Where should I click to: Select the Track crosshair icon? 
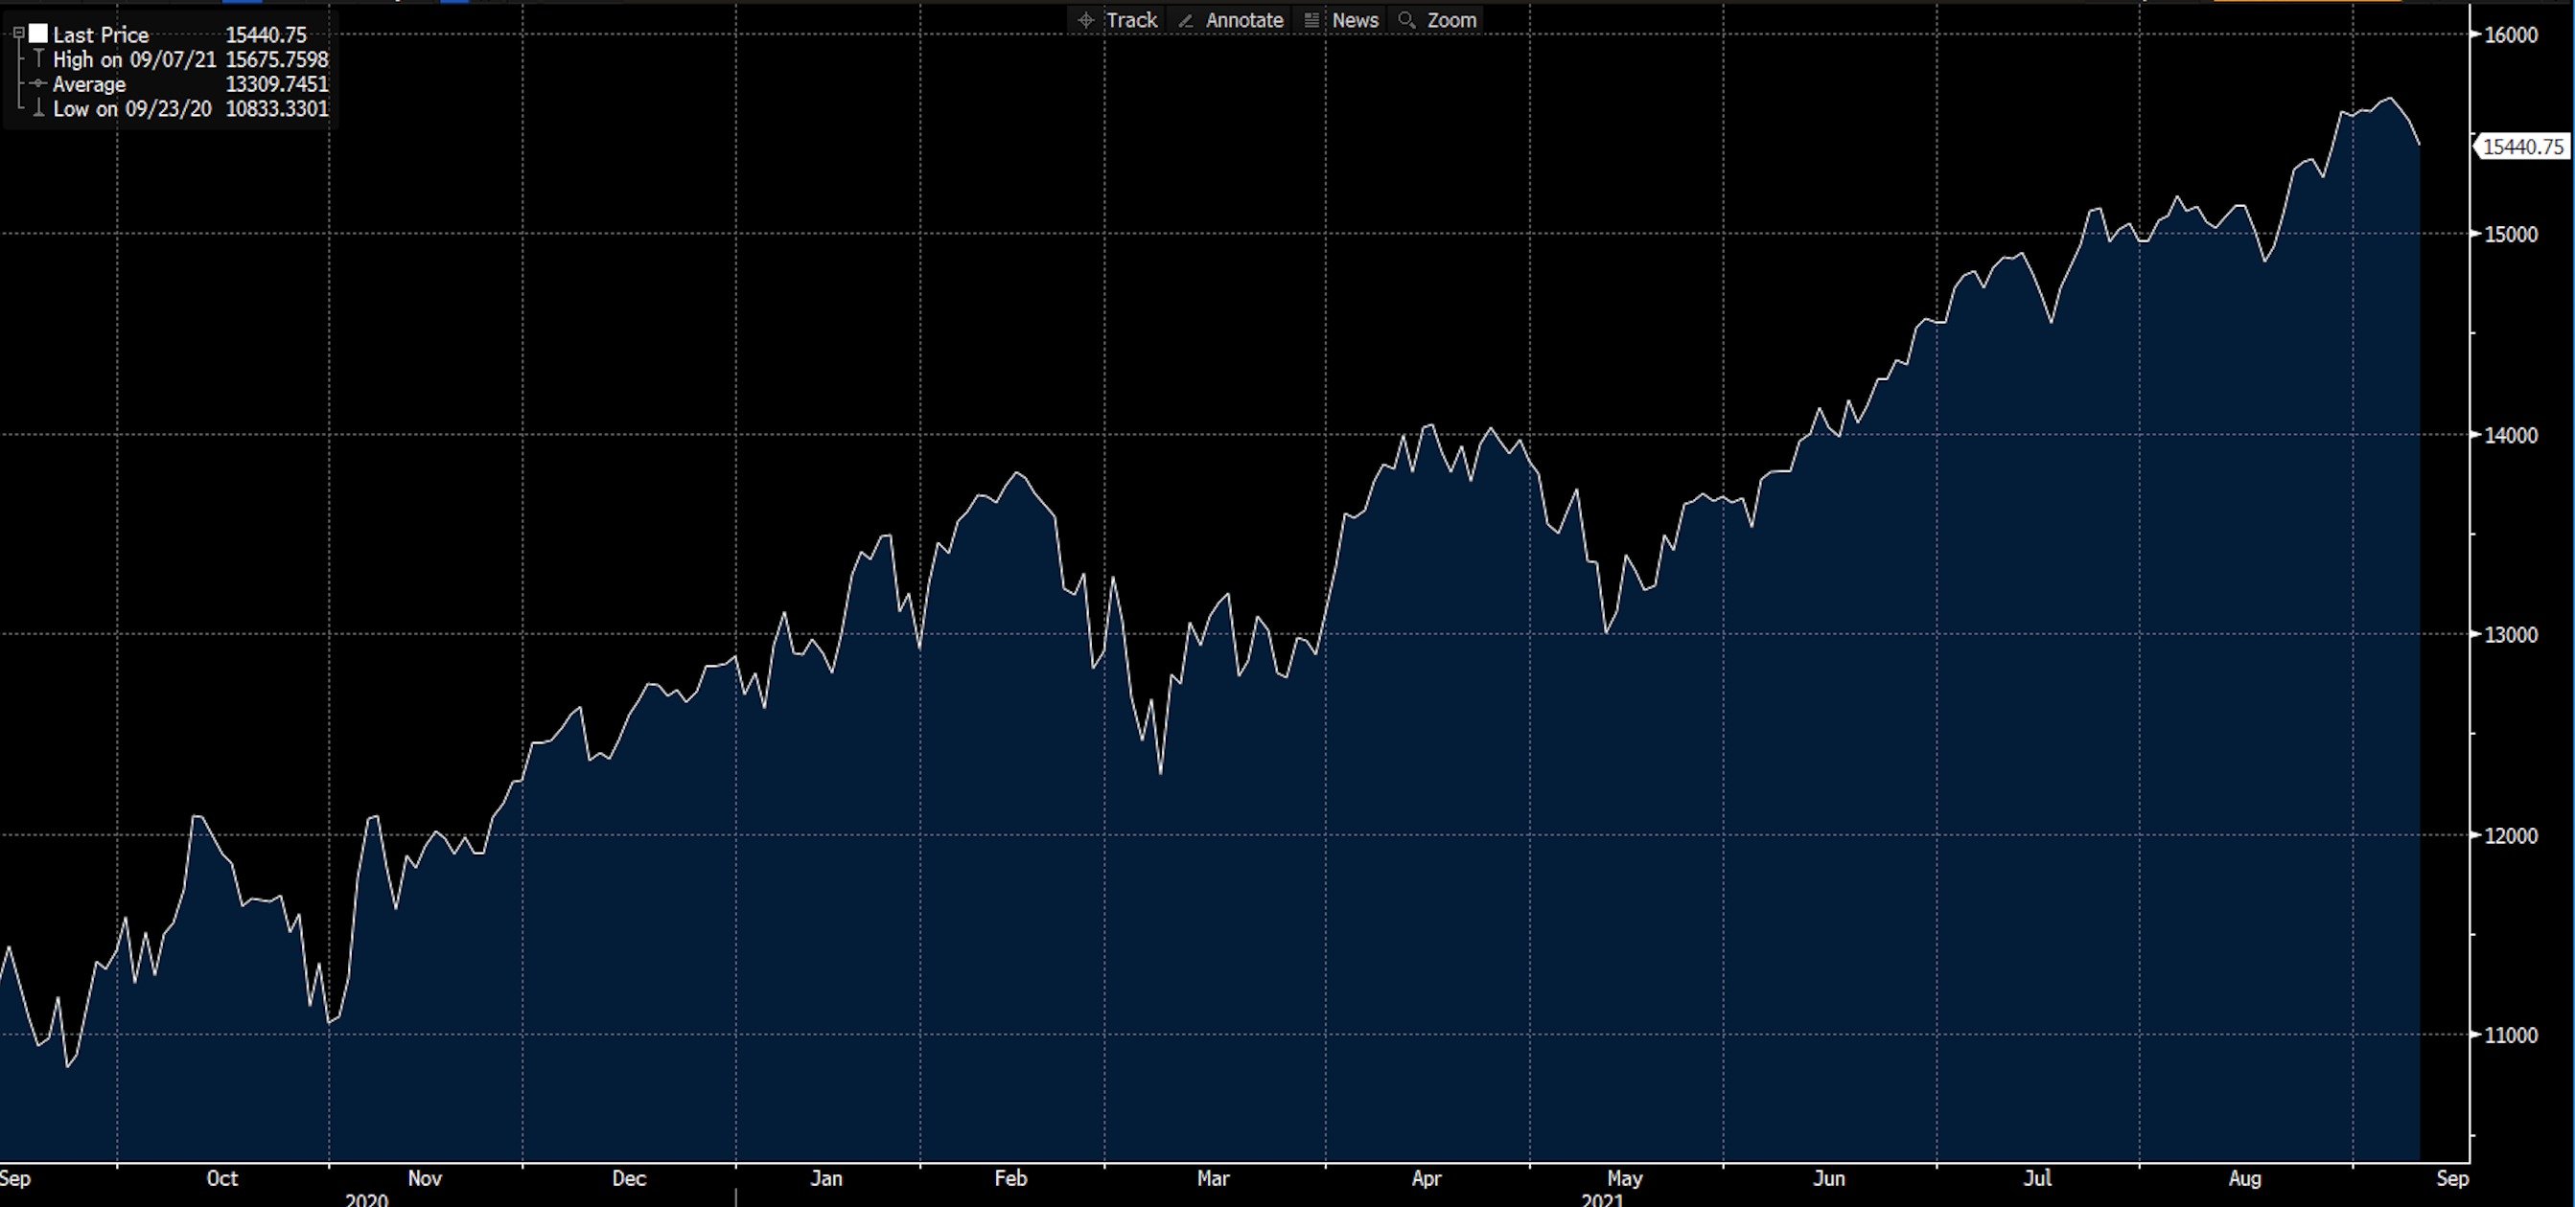1085,20
